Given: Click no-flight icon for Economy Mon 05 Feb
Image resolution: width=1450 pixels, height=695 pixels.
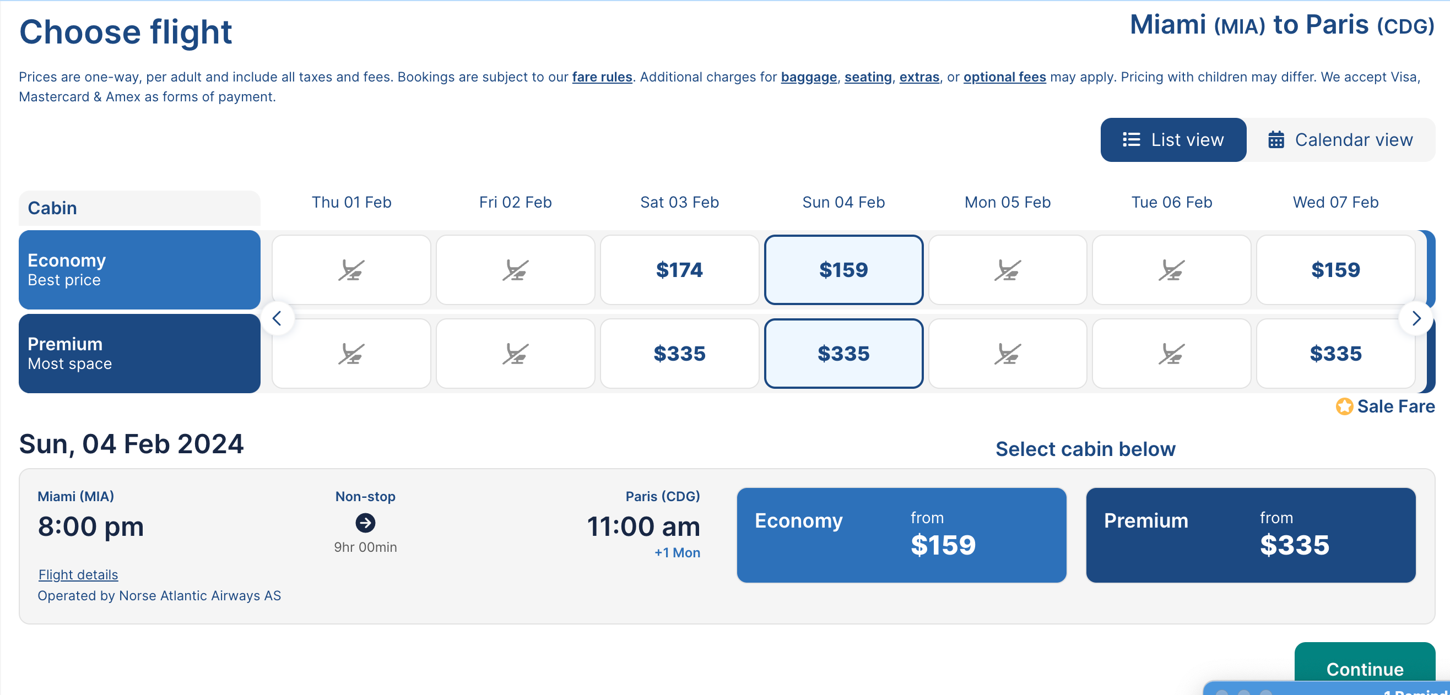Looking at the screenshot, I should (x=1007, y=270).
